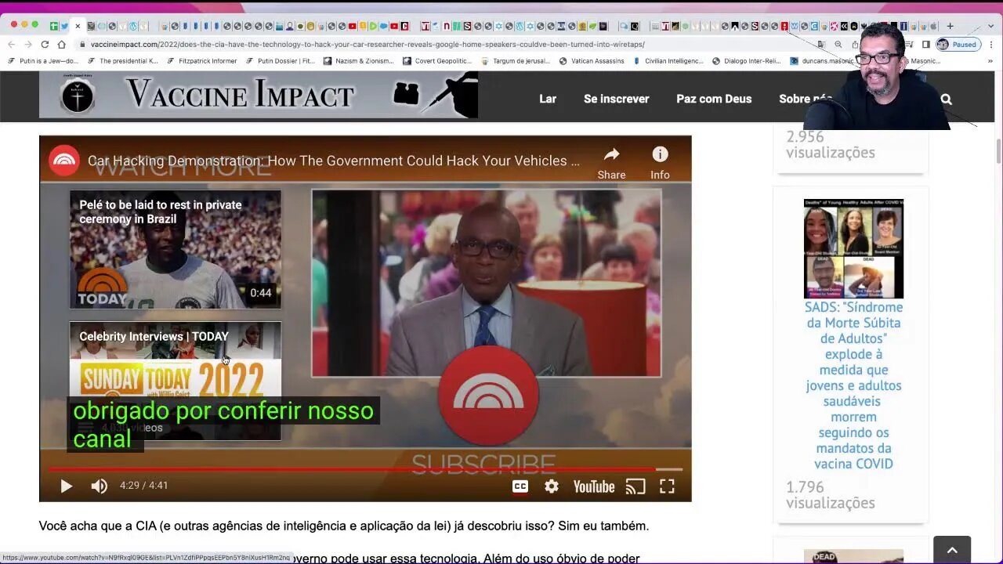
Task: Play the embedded YouTube video
Action: coord(67,486)
